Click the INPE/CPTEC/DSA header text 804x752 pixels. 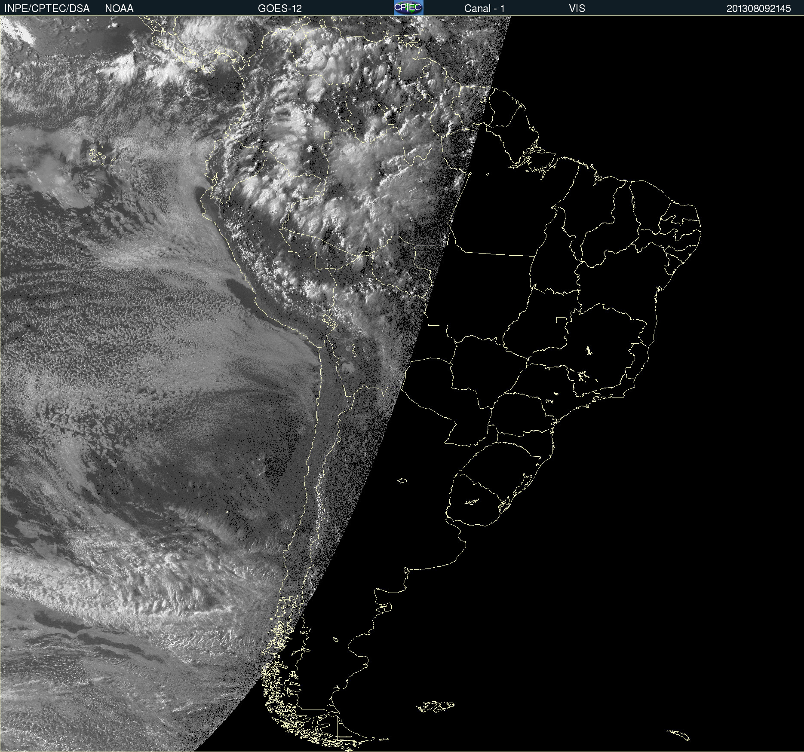click(x=47, y=9)
